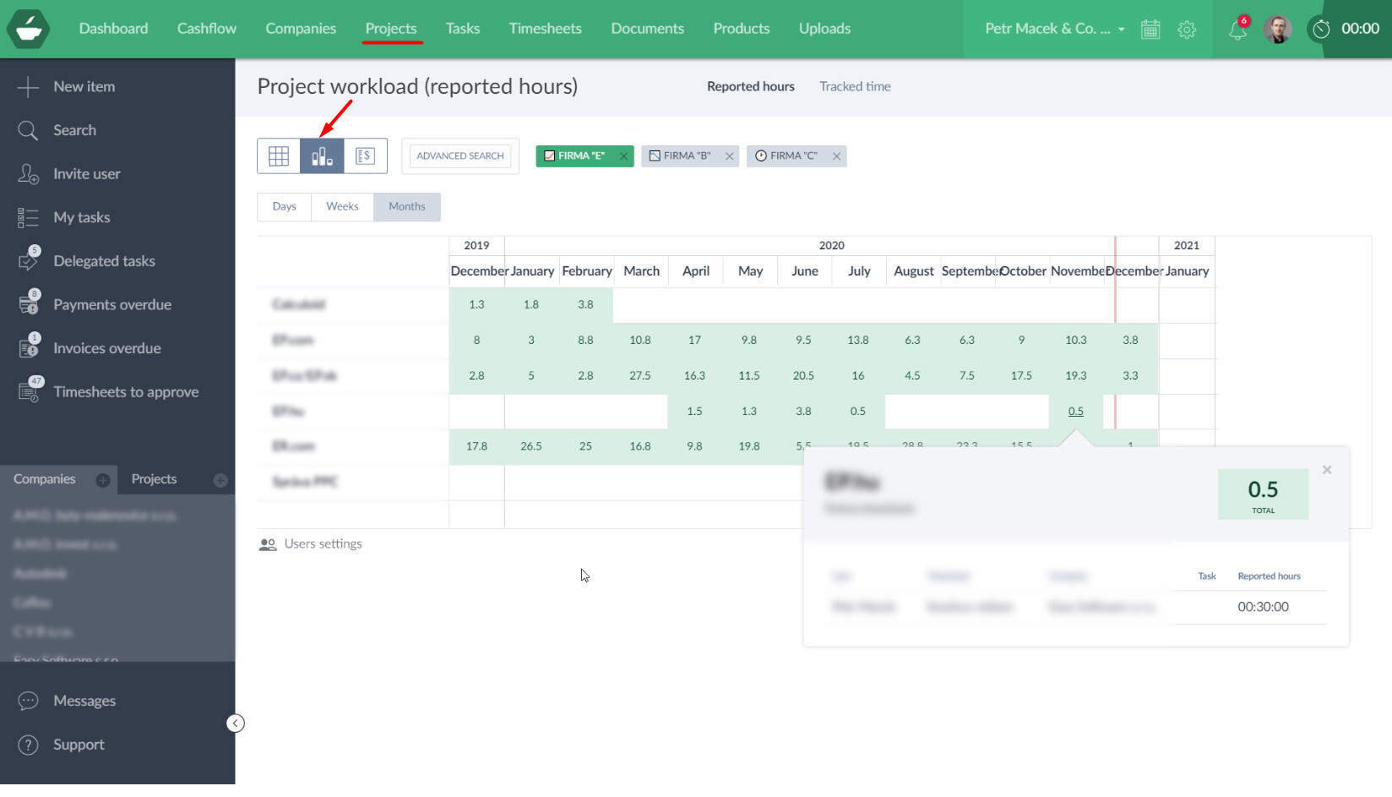Select the Reported hours tab
Viewport: 1392px width, 797px height.
pyautogui.click(x=751, y=86)
